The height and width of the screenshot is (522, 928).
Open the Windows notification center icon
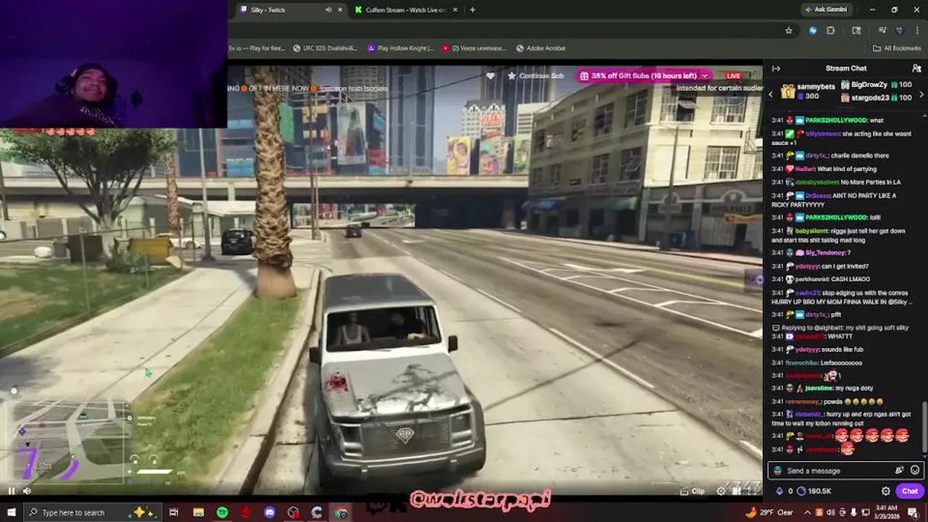point(915,513)
